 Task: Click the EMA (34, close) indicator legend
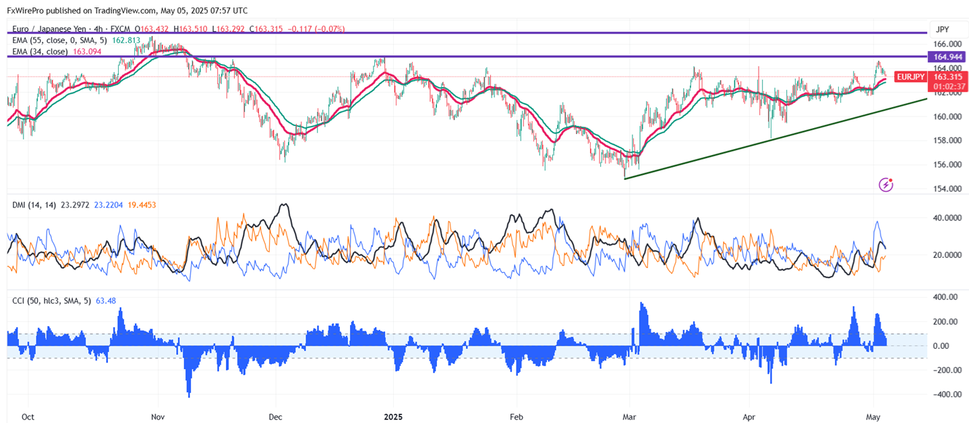[x=40, y=51]
